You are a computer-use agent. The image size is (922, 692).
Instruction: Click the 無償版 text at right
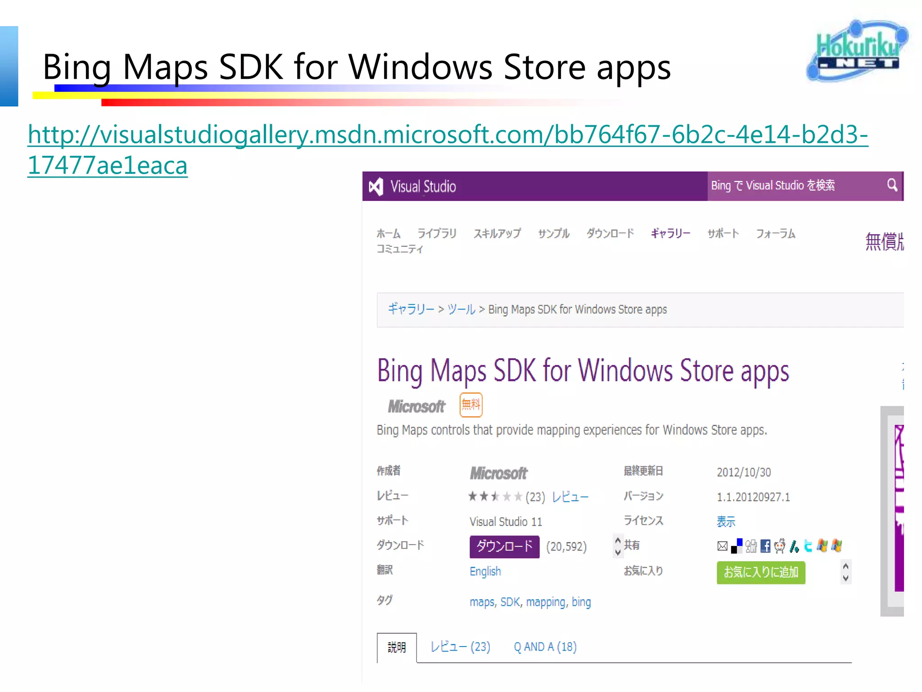[885, 241]
